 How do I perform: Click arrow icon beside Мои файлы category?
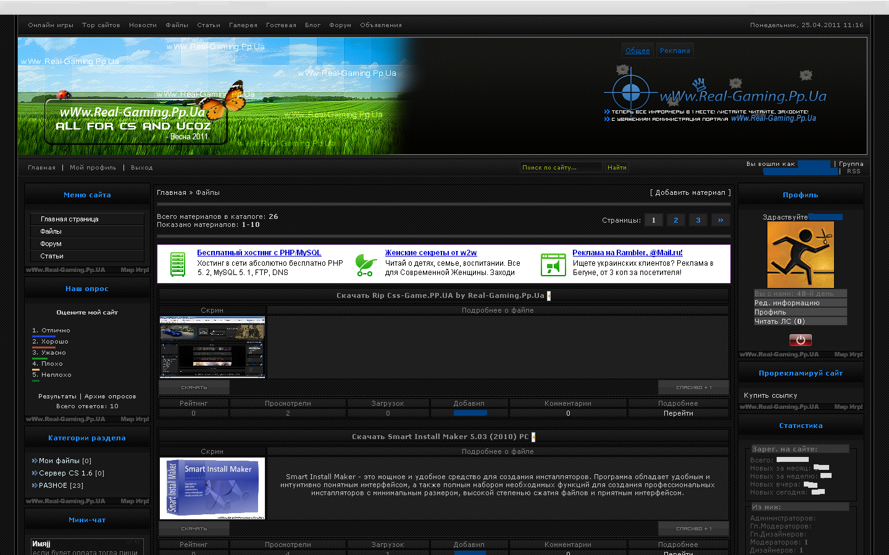pos(35,461)
